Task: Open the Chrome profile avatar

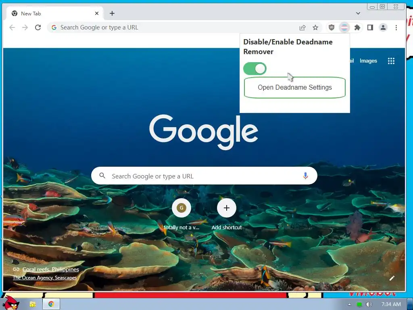Action: 383,27
